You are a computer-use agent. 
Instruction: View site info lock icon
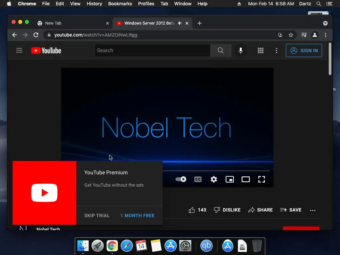pyautogui.click(x=49, y=35)
